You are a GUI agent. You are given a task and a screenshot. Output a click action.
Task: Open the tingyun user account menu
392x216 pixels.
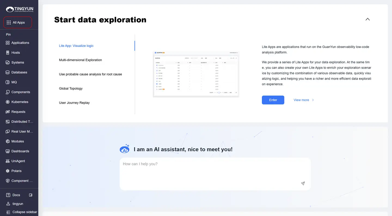pyautogui.click(x=18, y=204)
